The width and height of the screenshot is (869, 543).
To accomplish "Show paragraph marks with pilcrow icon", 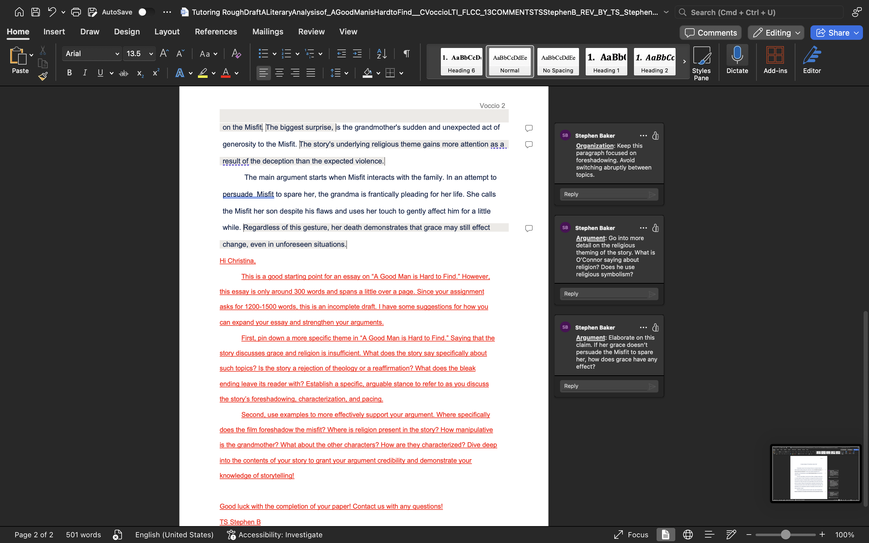I will point(406,54).
